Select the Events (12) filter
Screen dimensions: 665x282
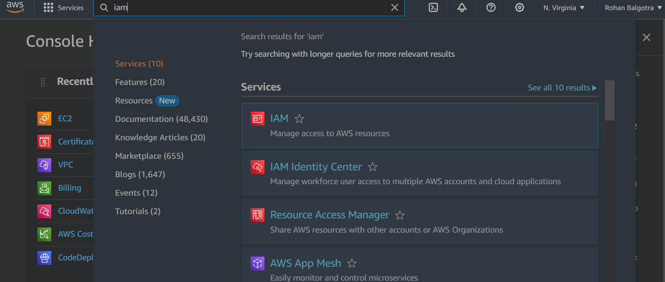[x=136, y=193]
